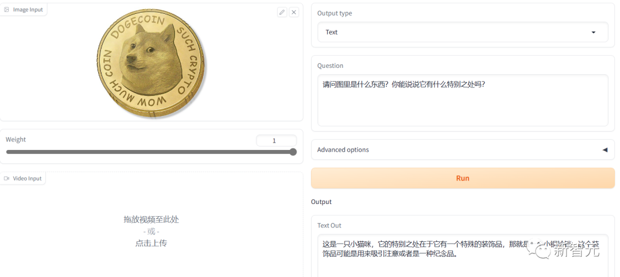Click the Weight slider track
620x277 pixels.
[152, 152]
